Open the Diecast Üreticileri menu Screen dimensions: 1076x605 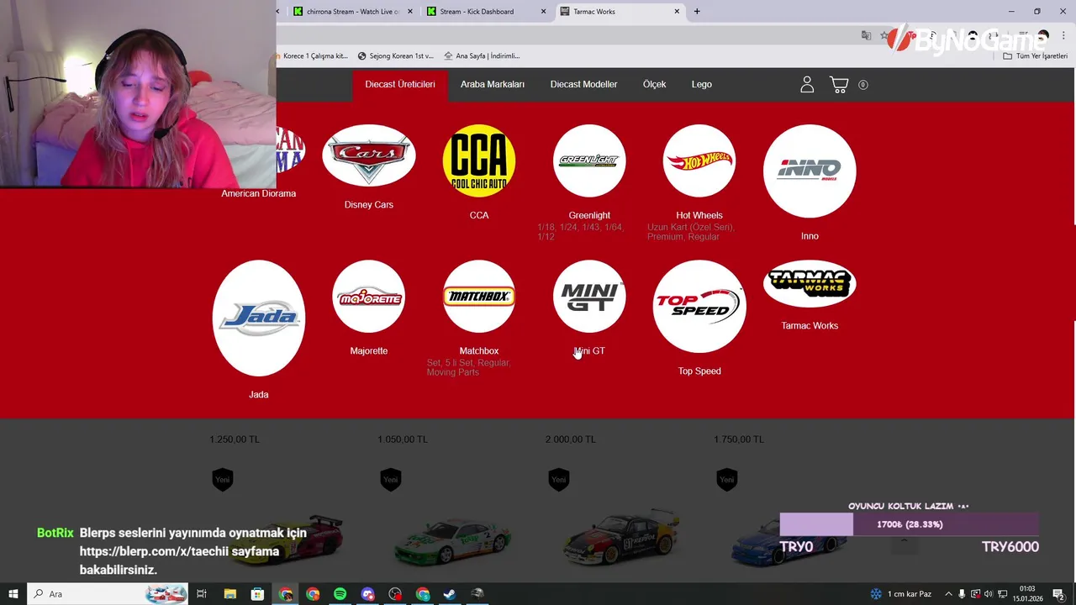[x=400, y=84]
